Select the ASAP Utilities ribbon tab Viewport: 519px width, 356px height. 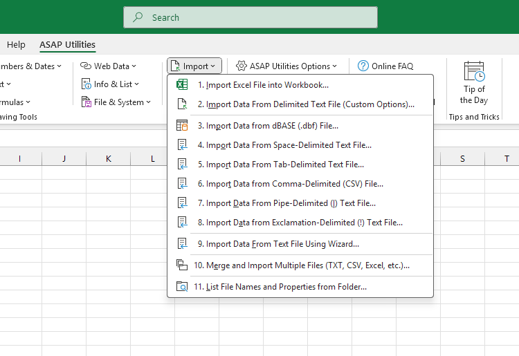click(67, 45)
